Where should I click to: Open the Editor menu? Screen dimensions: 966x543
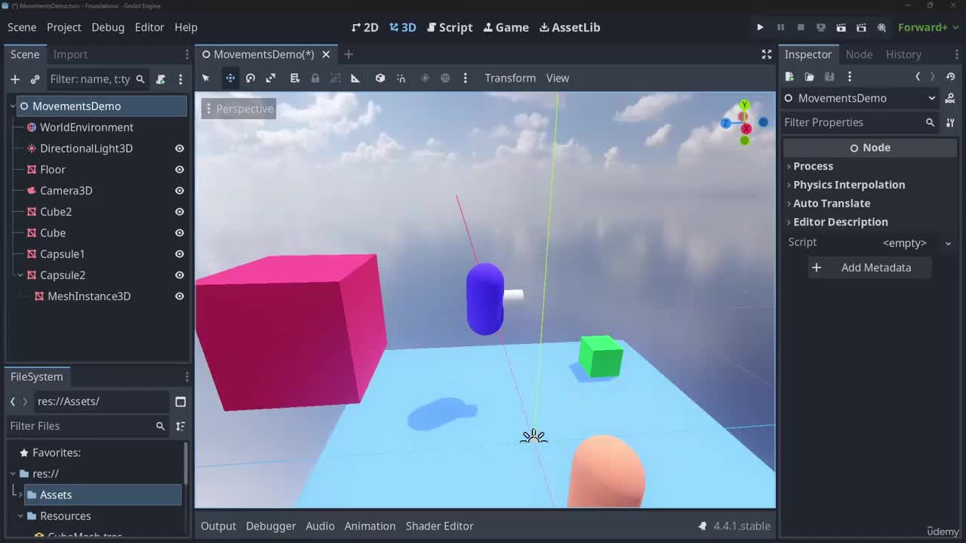[149, 27]
